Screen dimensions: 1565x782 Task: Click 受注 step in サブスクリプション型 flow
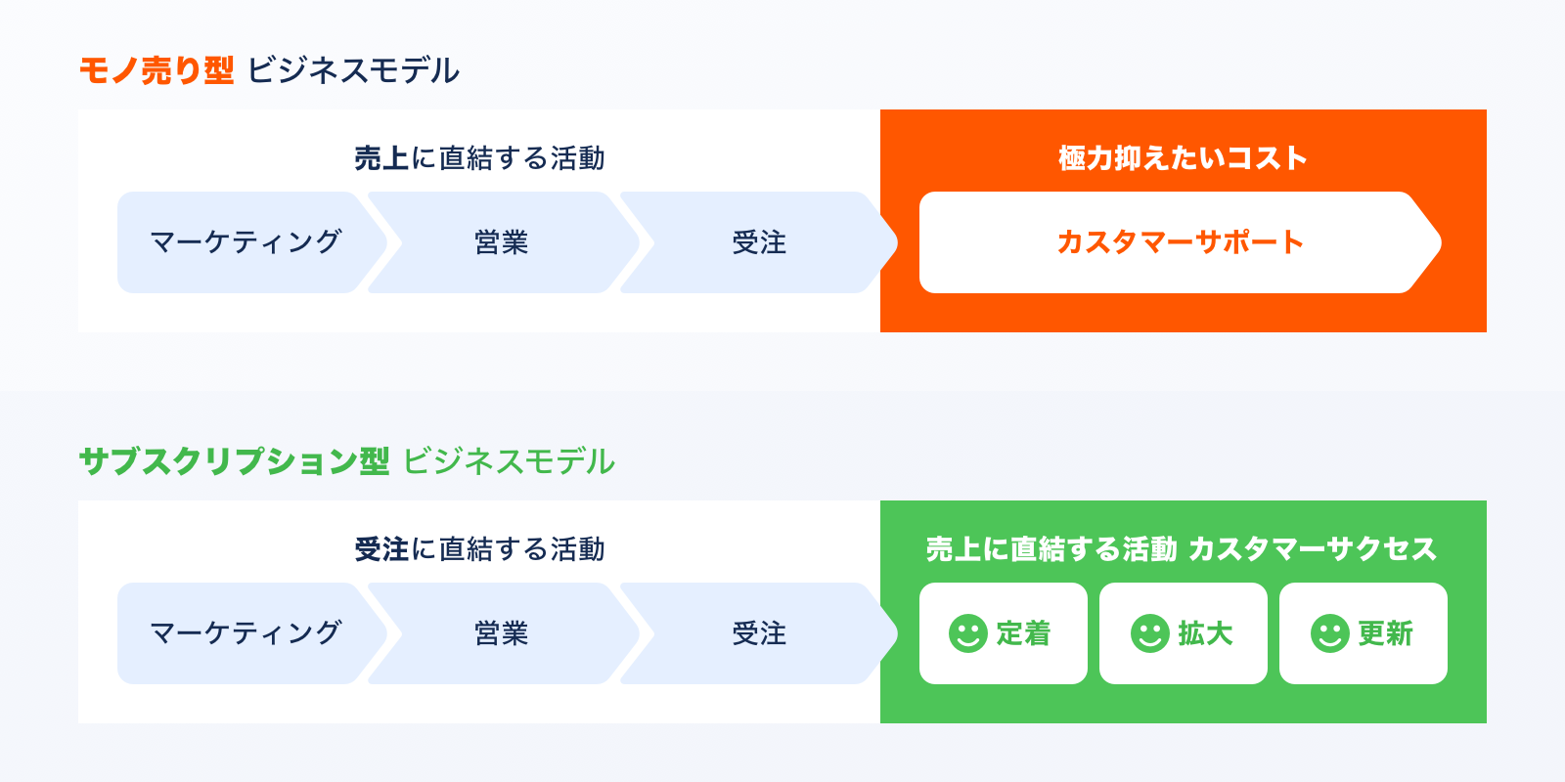(759, 633)
